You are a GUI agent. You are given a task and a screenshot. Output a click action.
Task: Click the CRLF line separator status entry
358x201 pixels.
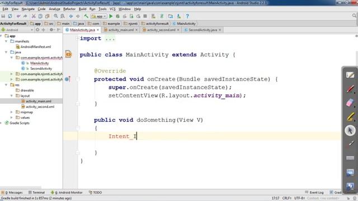coord(287,198)
